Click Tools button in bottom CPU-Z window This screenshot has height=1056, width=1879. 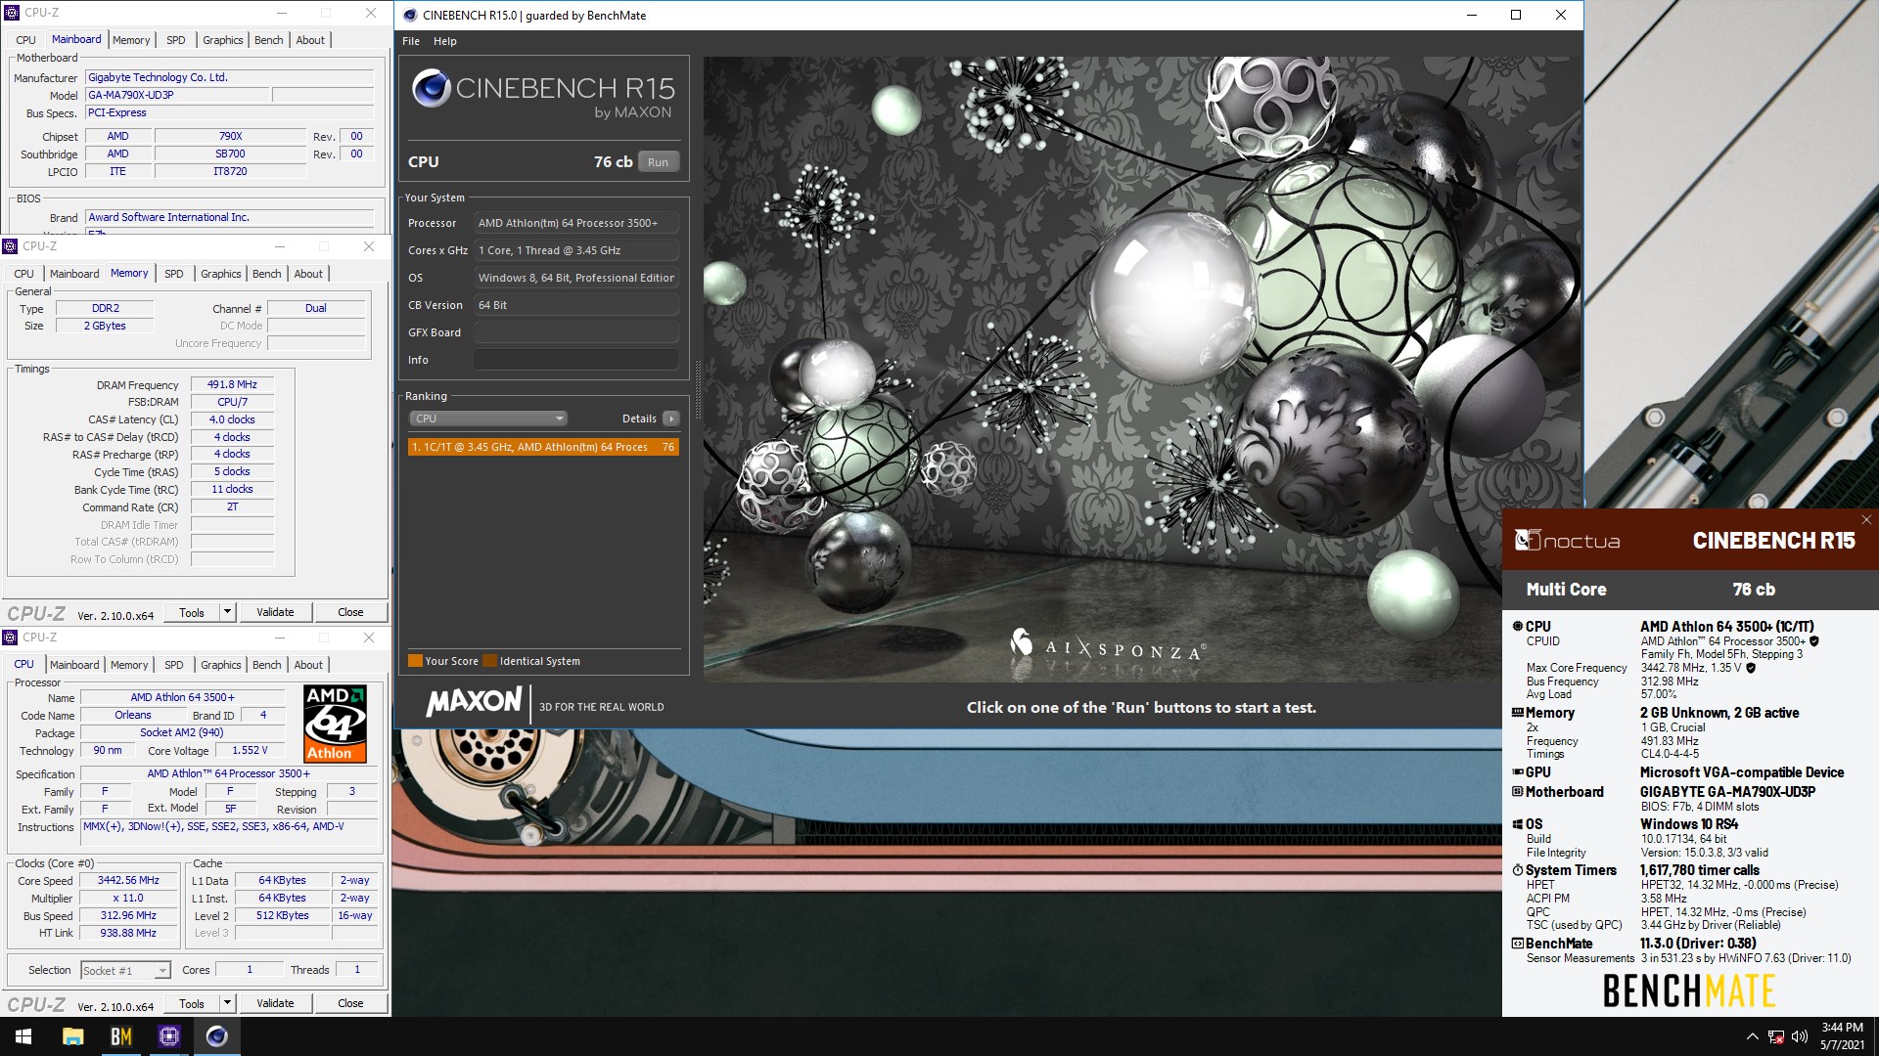point(192,1003)
